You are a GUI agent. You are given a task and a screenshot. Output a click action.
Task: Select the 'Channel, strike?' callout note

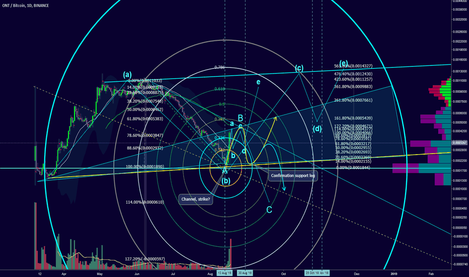pyautogui.click(x=196, y=199)
